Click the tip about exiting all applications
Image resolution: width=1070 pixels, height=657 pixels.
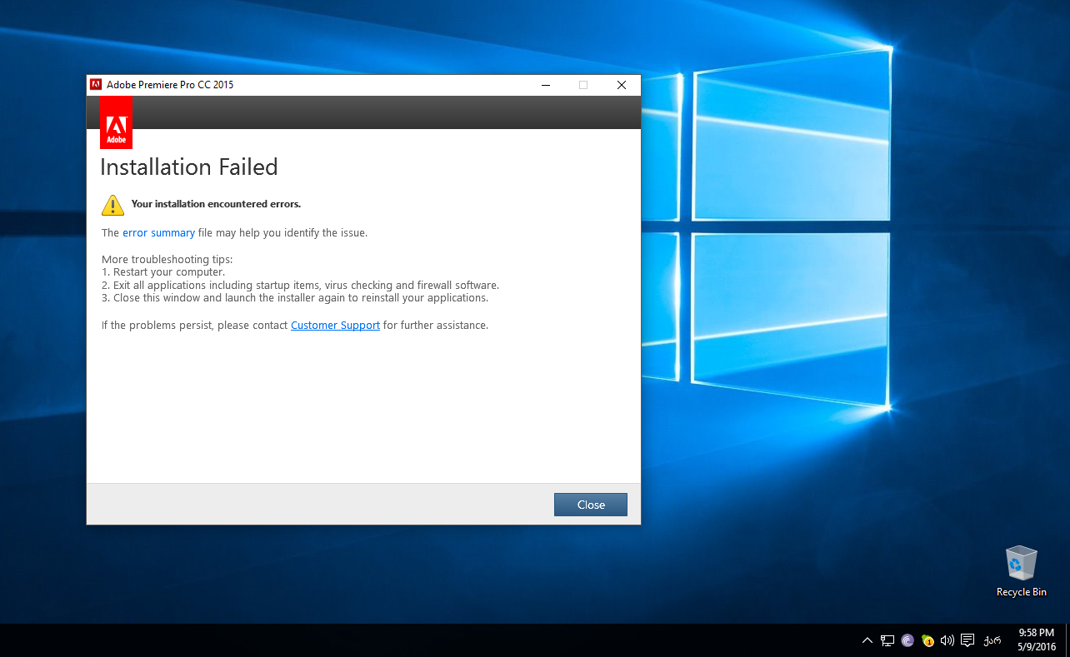(x=300, y=285)
